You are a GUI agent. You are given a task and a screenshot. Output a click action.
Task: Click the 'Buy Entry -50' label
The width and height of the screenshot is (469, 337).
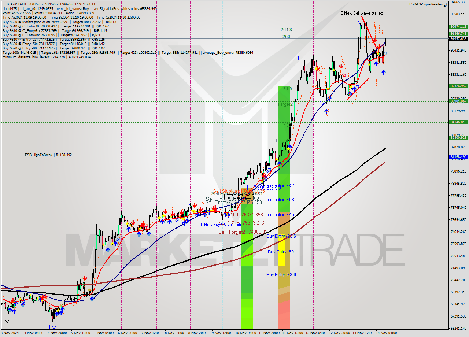(281, 252)
